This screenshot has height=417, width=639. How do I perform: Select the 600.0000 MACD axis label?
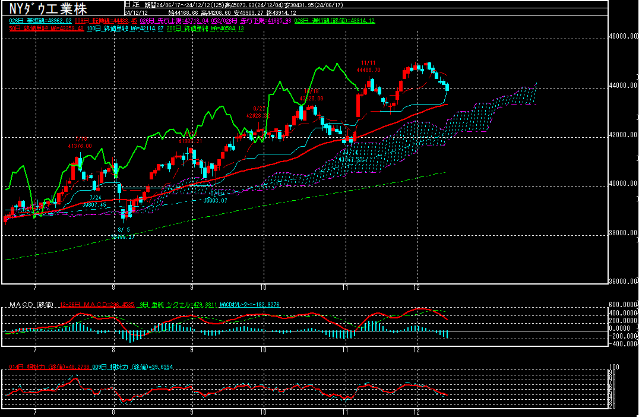pos(624,305)
